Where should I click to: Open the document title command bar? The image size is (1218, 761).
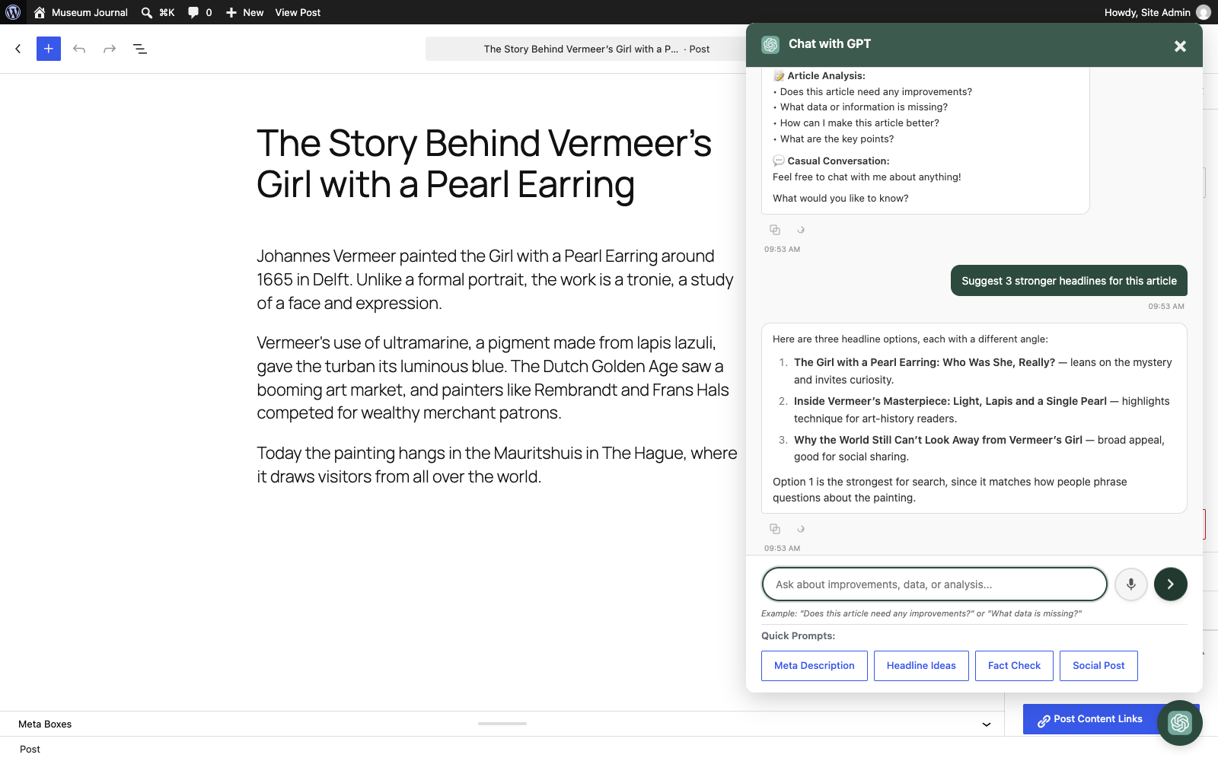point(597,49)
